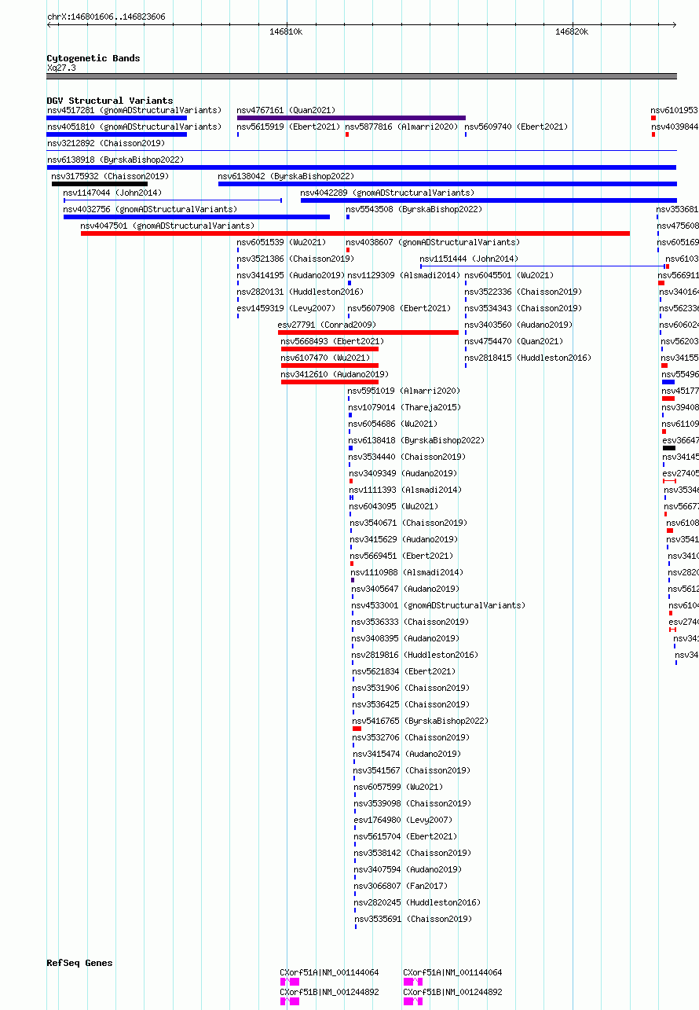Click nsv3534440 (Chaisson2019) label
This screenshot has height=1010, width=699.
pyautogui.click(x=408, y=457)
